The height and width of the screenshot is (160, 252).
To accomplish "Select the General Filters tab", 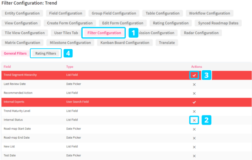I will (x=15, y=54).
